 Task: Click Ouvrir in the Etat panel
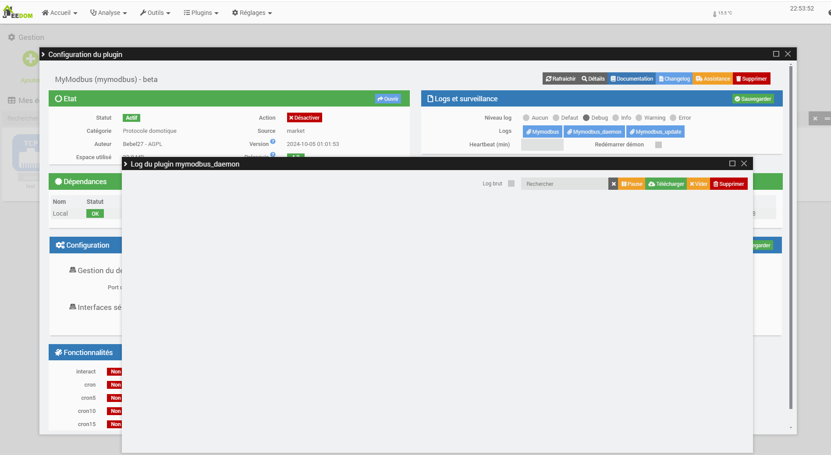pyautogui.click(x=388, y=99)
